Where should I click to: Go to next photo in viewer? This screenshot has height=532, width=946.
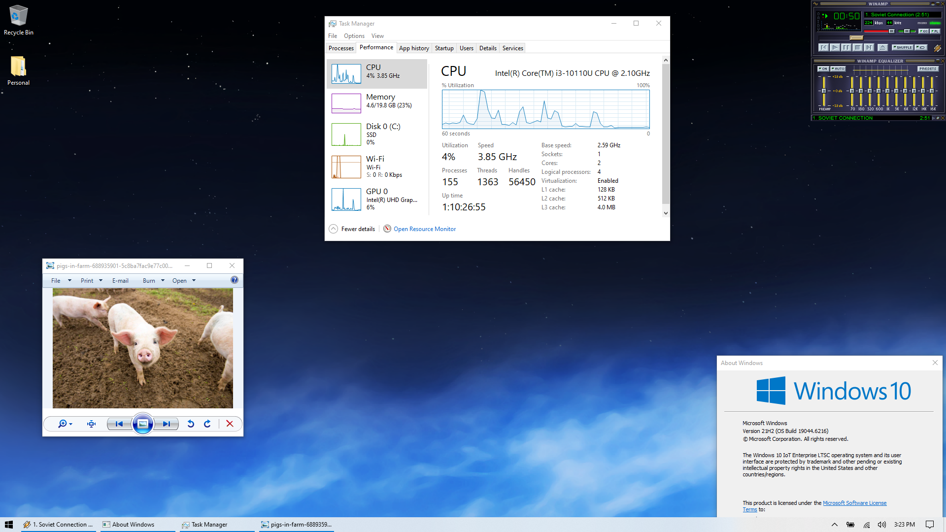(167, 424)
